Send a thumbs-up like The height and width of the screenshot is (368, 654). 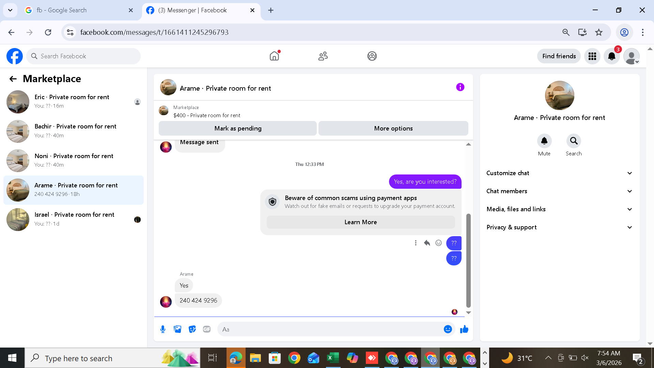point(464,329)
